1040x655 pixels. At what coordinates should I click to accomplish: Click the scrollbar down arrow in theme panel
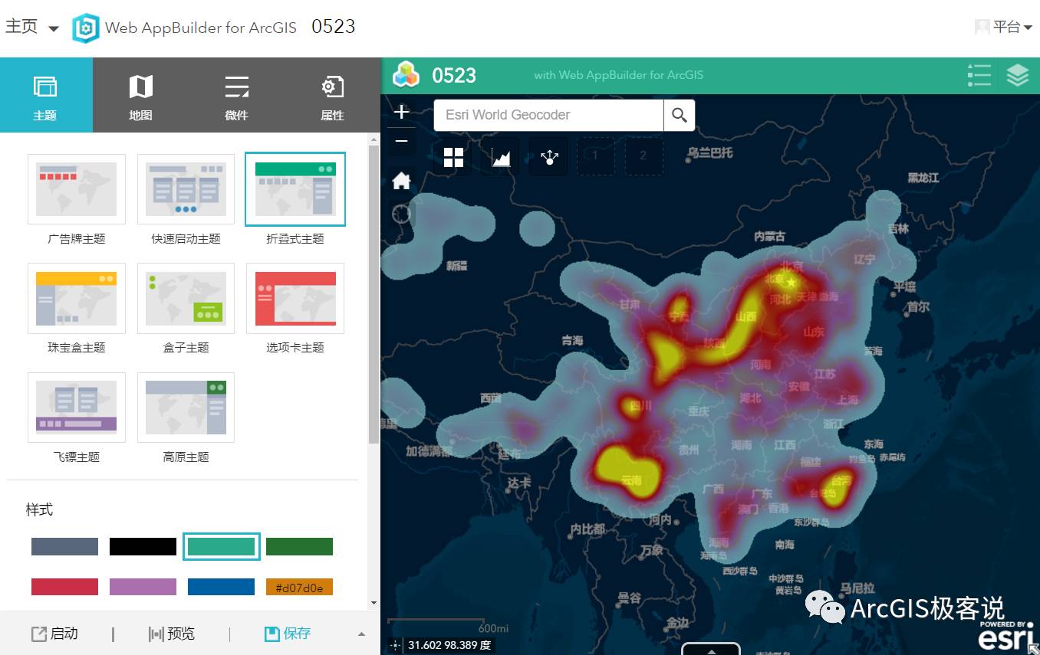[x=374, y=603]
